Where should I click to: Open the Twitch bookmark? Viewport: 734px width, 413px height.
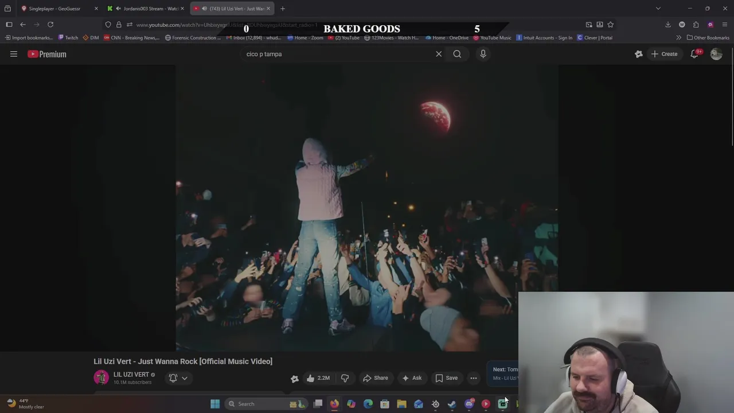pyautogui.click(x=68, y=38)
